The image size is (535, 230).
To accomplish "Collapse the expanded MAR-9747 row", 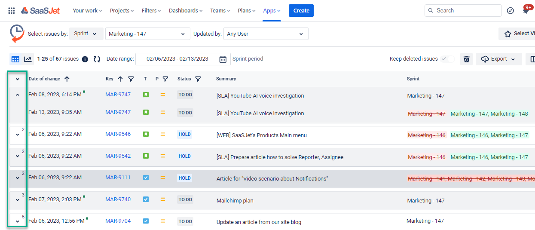I will [18, 95].
